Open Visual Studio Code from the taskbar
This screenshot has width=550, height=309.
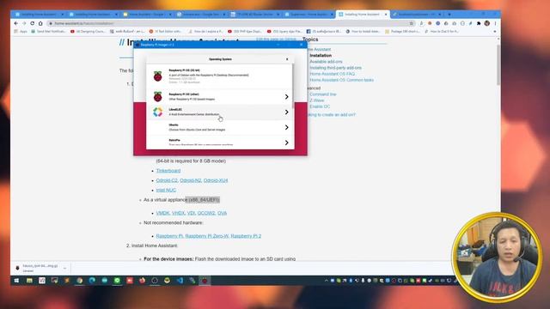[x=180, y=281]
